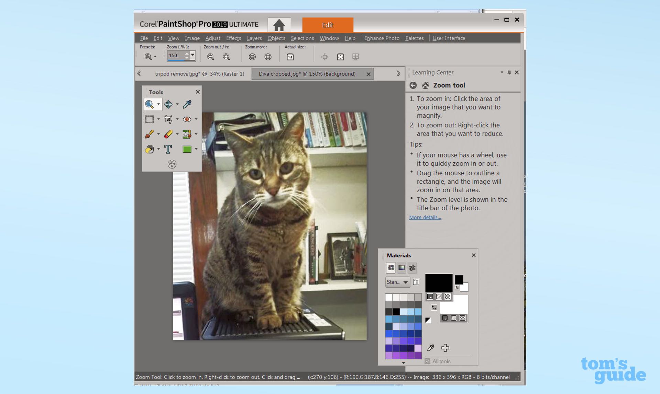660x394 pixels.
Task: Select the Flood Fill tool
Action: click(150, 149)
